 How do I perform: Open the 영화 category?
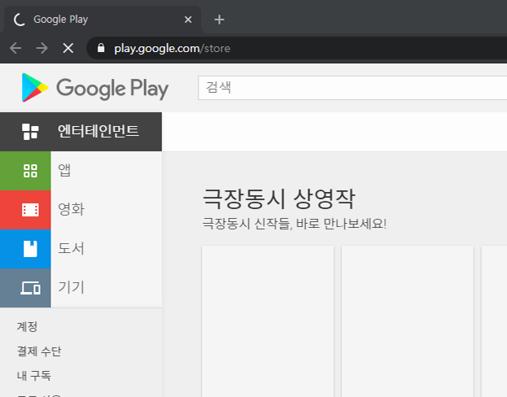pos(81,210)
